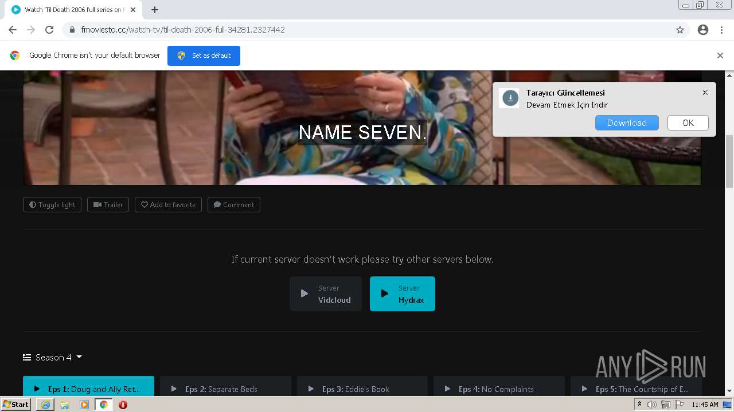734x412 pixels.
Task: Set Chrome as default browser
Action: (204, 56)
